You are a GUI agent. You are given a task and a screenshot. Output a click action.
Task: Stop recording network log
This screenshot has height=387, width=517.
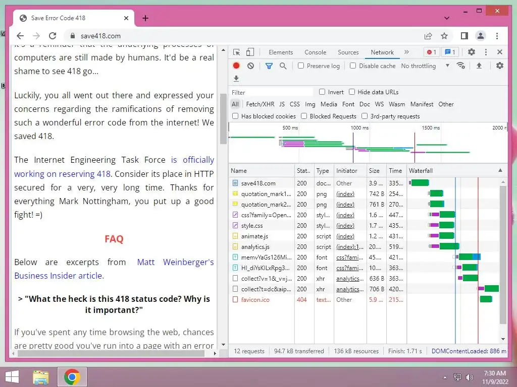coord(236,66)
